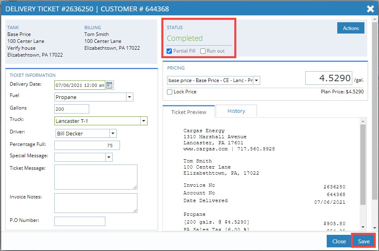Toggle the Partial Fill checkbox
The image size is (379, 251).
[x=169, y=51]
